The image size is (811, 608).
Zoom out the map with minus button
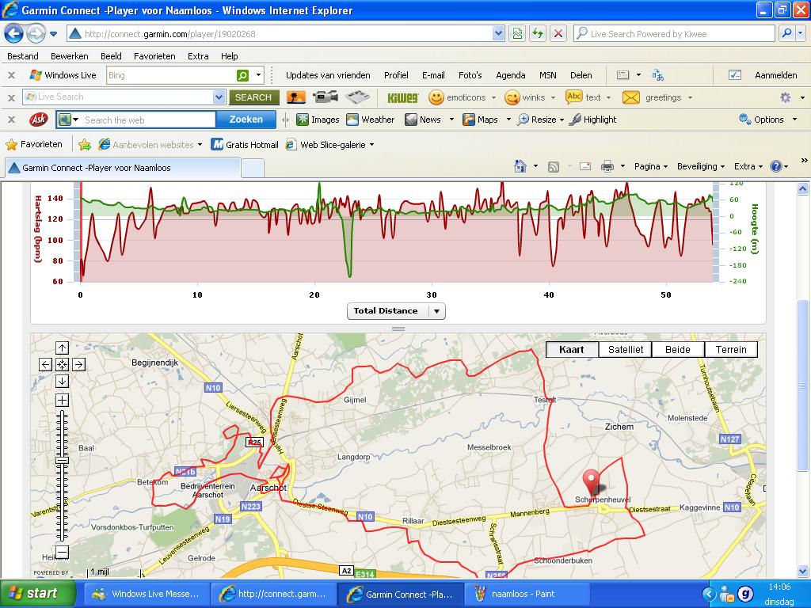(62, 552)
